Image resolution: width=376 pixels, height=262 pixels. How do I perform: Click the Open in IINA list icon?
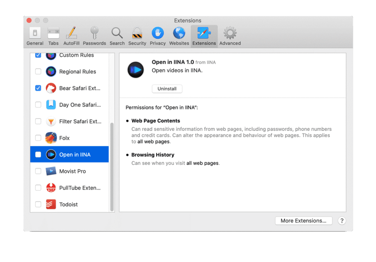(51, 154)
